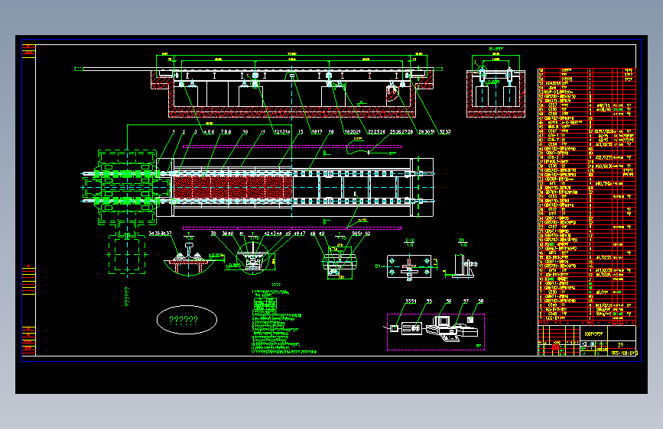Select part balloon label 45
The image size is (663, 429).
288,234
